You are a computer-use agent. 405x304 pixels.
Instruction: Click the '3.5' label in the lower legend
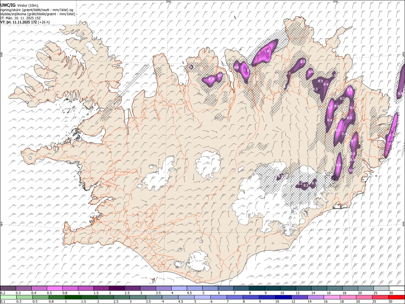pyautogui.click(x=147, y=301)
